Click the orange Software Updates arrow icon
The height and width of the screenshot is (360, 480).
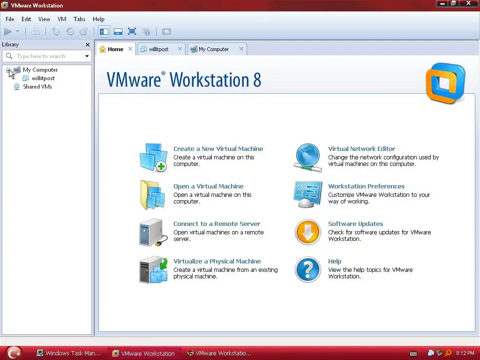click(x=307, y=232)
